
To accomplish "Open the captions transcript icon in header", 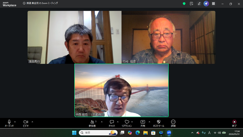I will 191,3.
